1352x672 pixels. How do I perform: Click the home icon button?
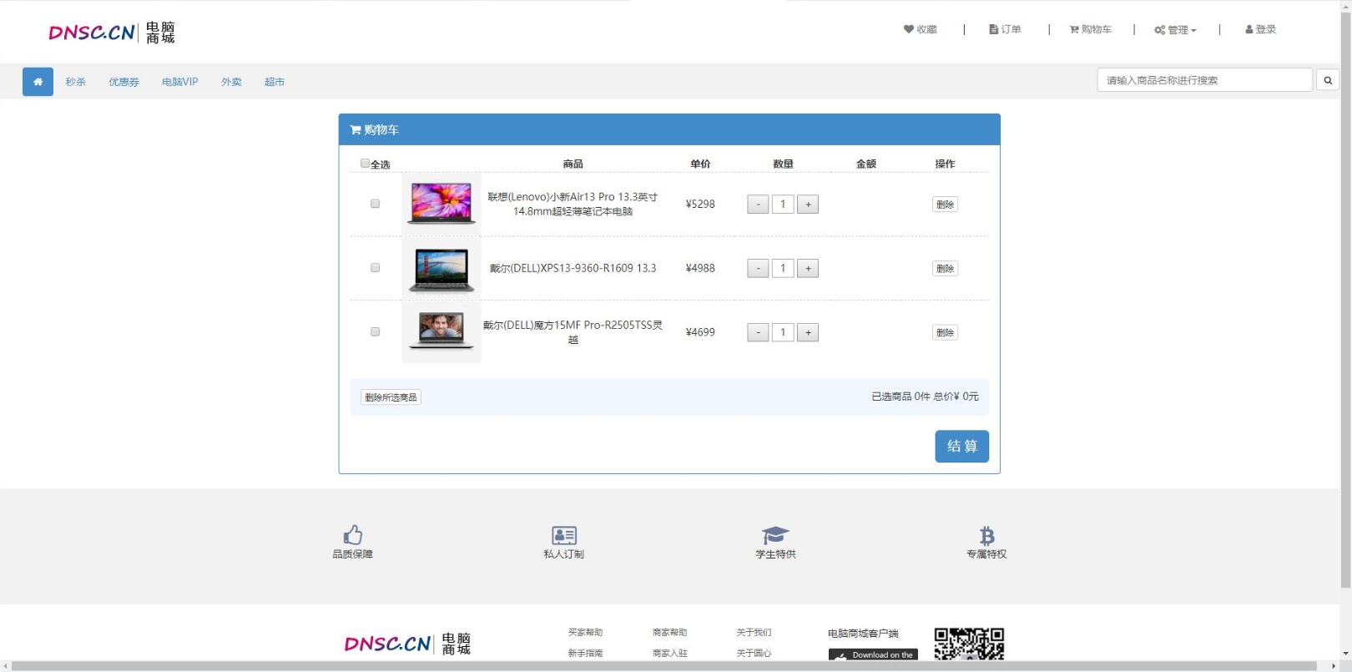[x=38, y=82]
